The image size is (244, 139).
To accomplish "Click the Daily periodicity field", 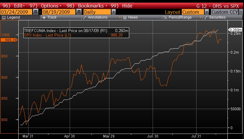I will (97, 12).
